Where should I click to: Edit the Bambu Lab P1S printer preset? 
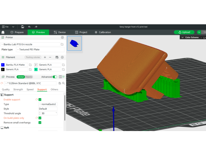[62, 44]
